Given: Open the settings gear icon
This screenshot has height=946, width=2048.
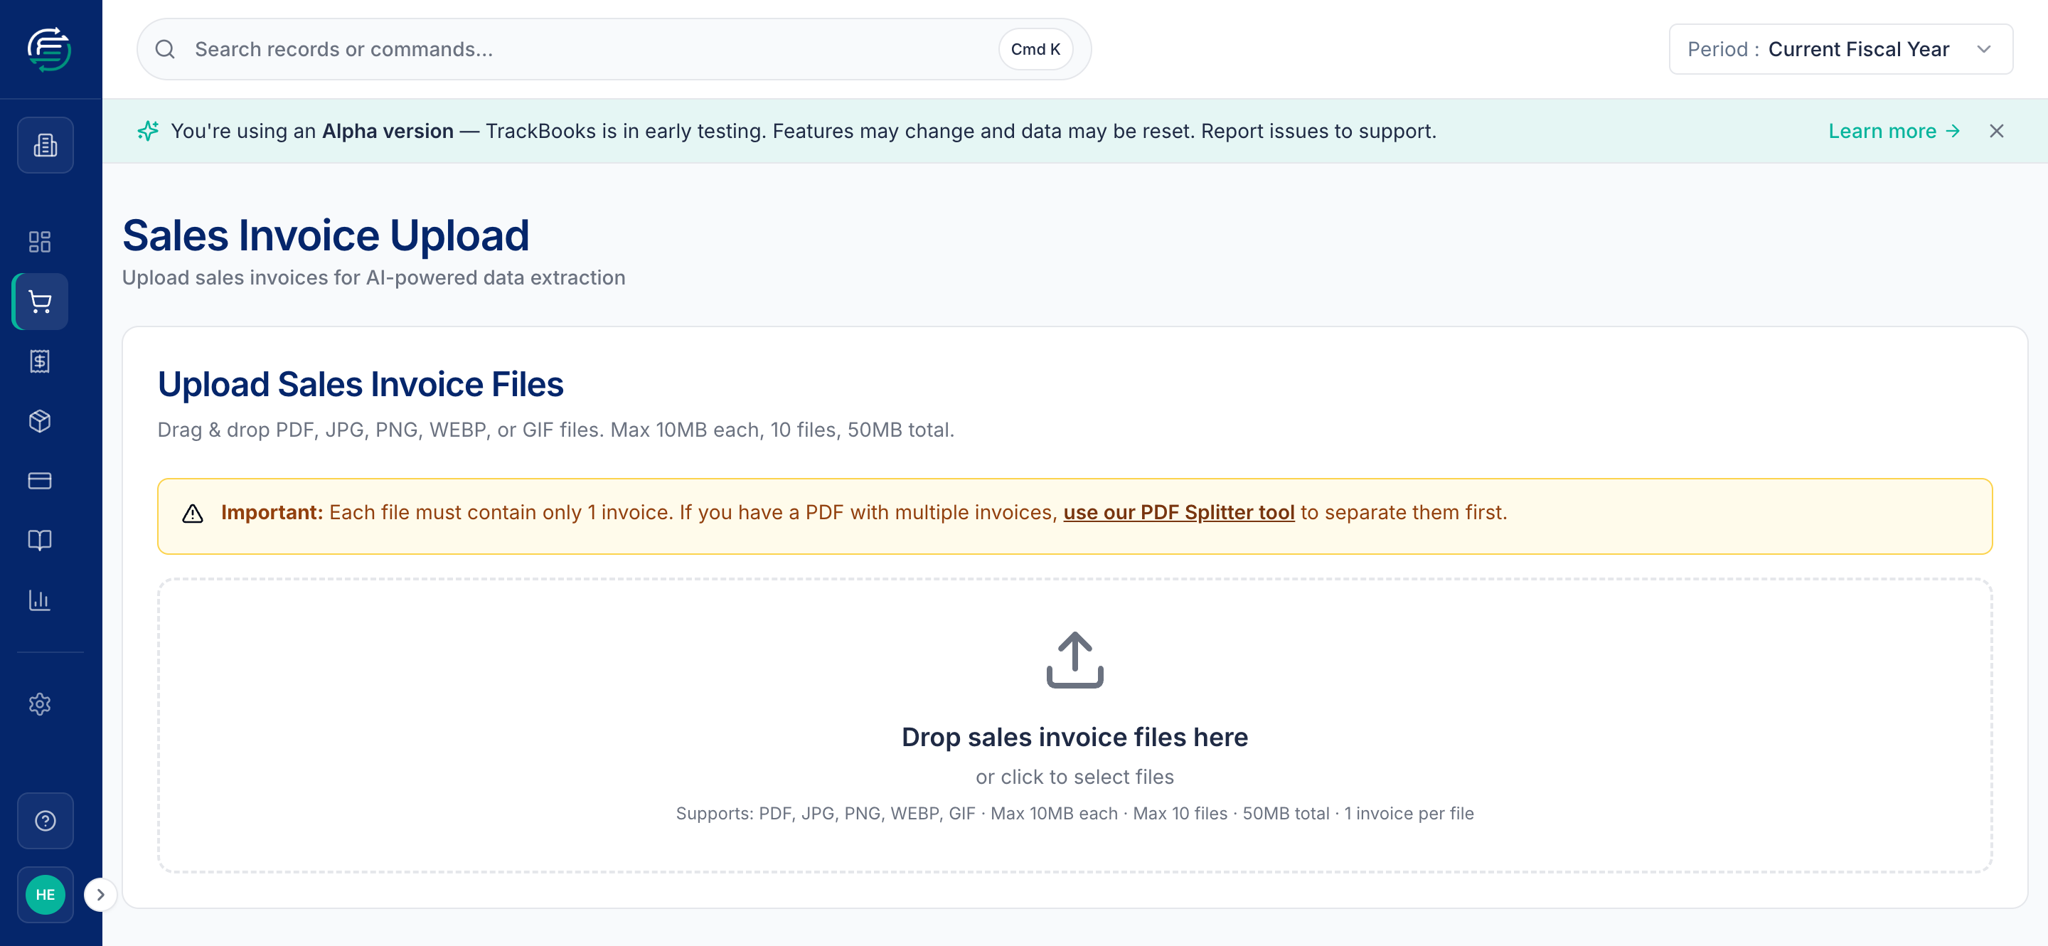Looking at the screenshot, I should pyautogui.click(x=40, y=703).
